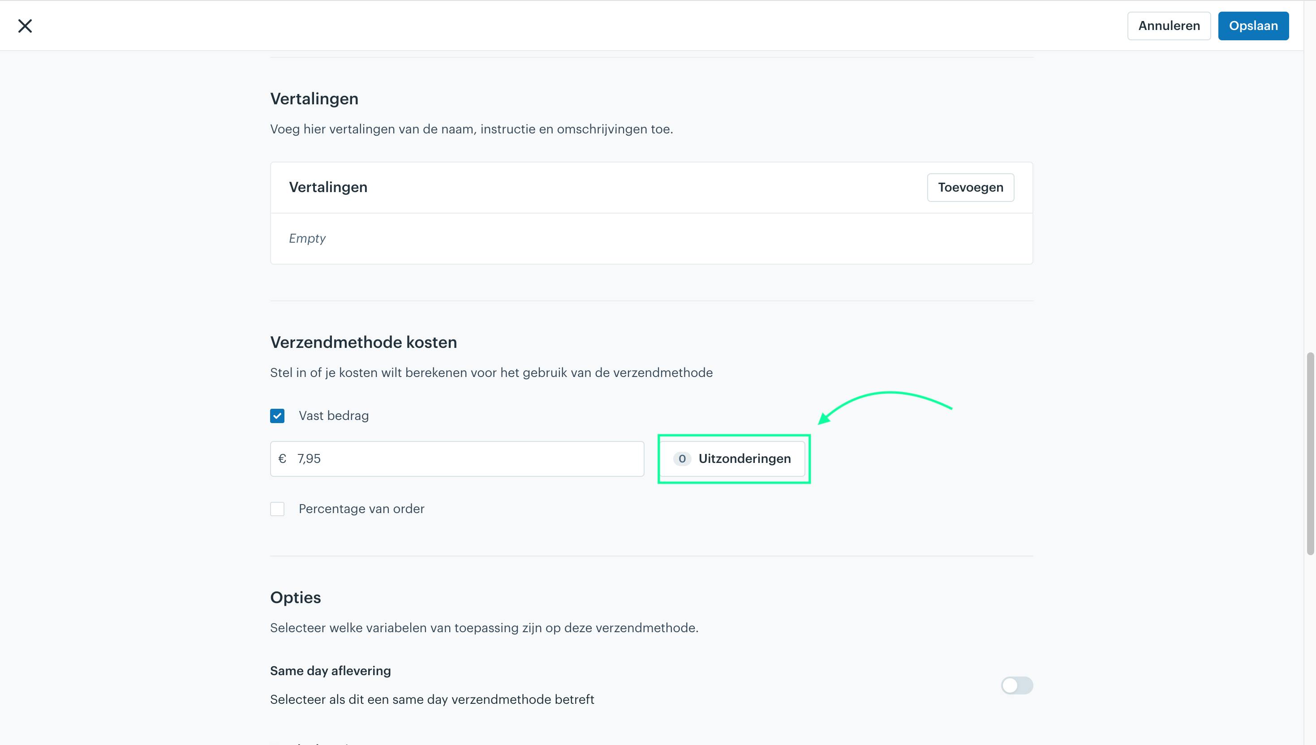This screenshot has height=745, width=1316.
Task: Enable Percentage van order checkbox
Action: click(277, 509)
